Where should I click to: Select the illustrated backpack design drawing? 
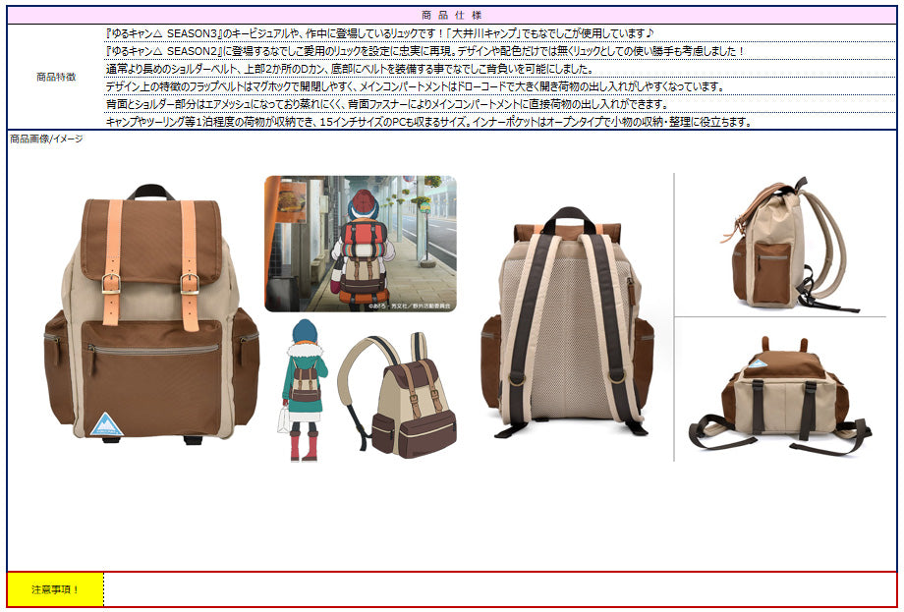(x=398, y=395)
